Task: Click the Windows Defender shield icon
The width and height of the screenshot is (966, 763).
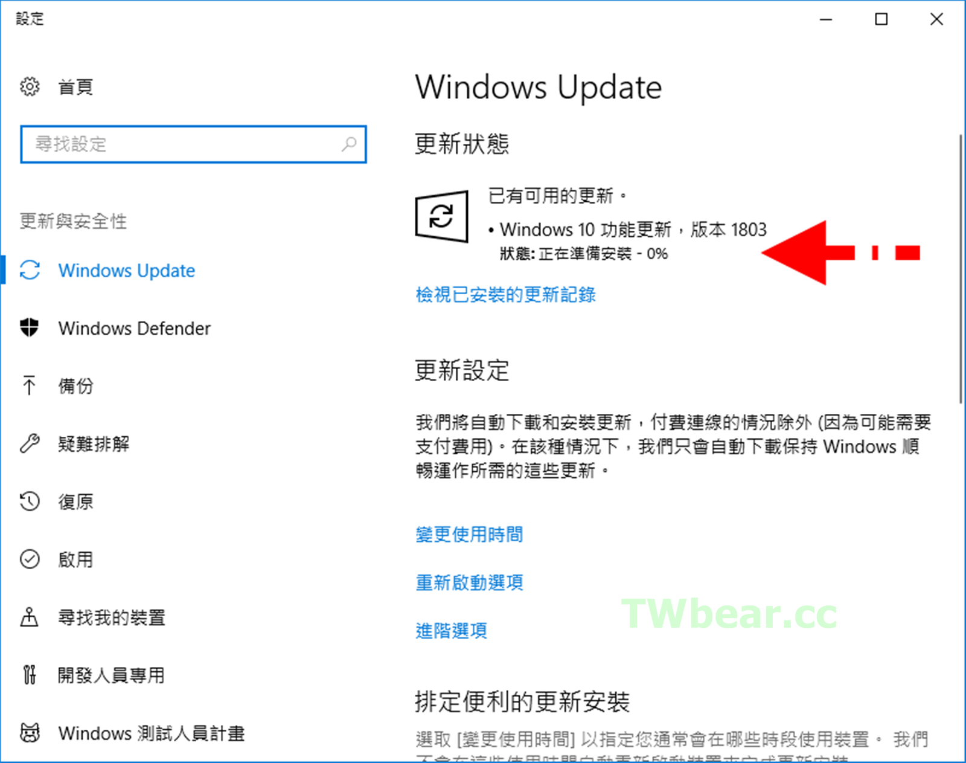Action: pos(30,327)
